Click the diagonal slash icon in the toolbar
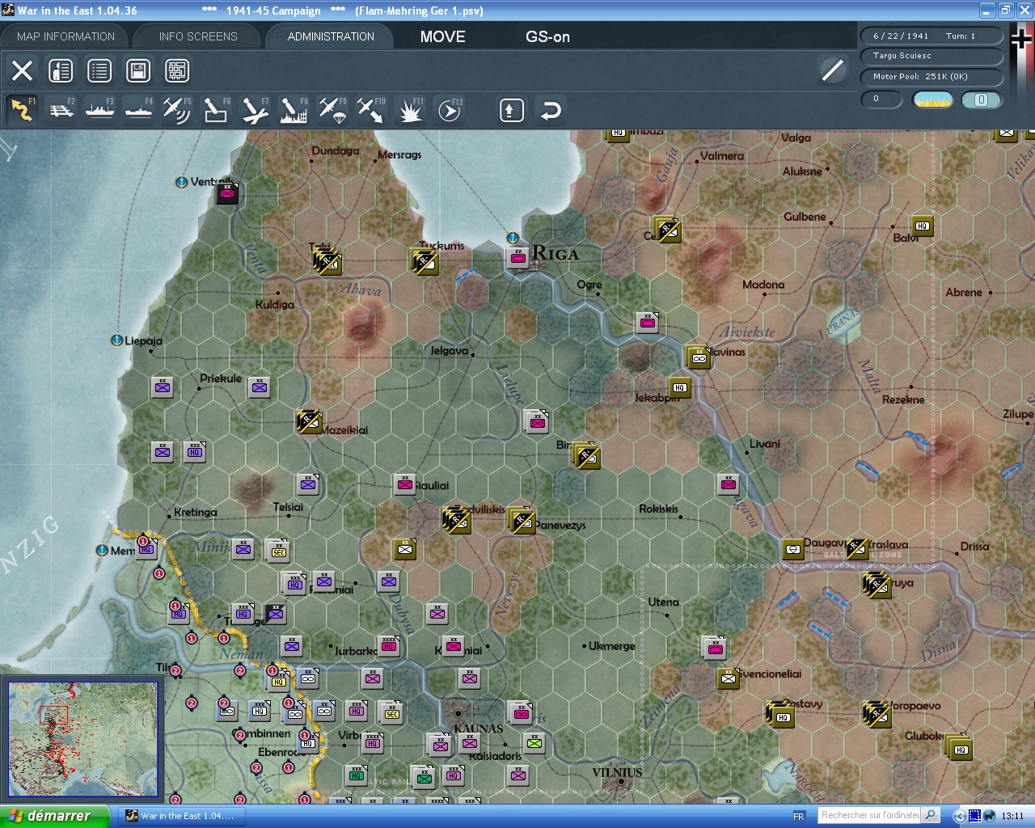 pos(833,70)
